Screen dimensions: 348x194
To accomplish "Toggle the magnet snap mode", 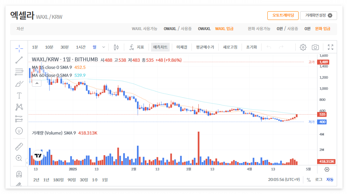I will [x=19, y=174].
